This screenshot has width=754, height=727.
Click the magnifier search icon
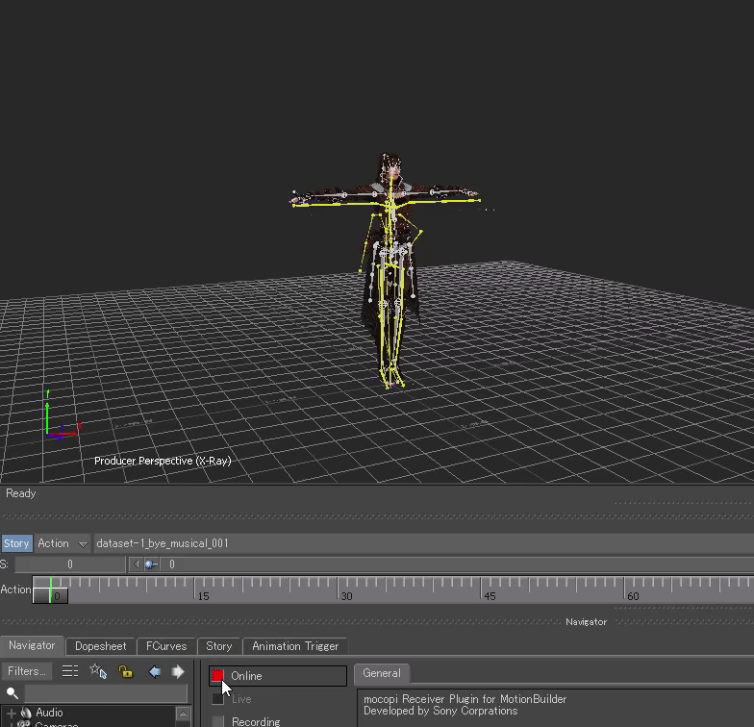[x=13, y=692]
